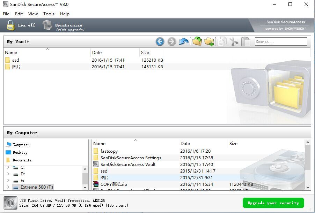
Task: Select the Desktop shortcut in My Computer
Action: point(20,152)
